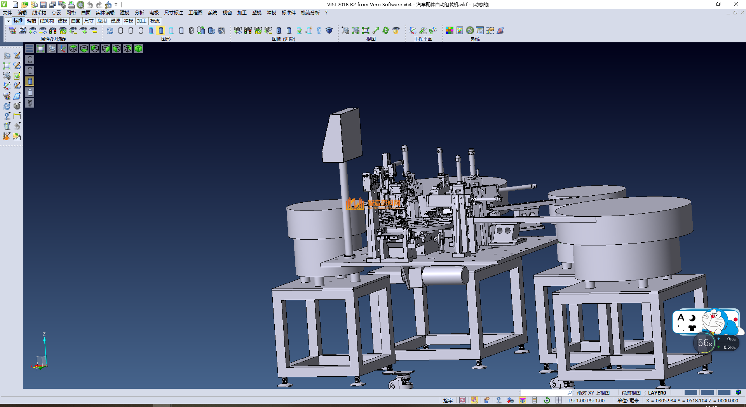Click the traffic light filter icon in 属性/过滤器
The width and height of the screenshot is (746, 407).
(53, 30)
